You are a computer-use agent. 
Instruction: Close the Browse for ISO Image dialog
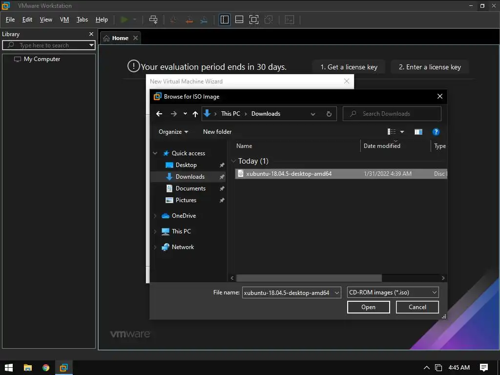click(x=440, y=96)
